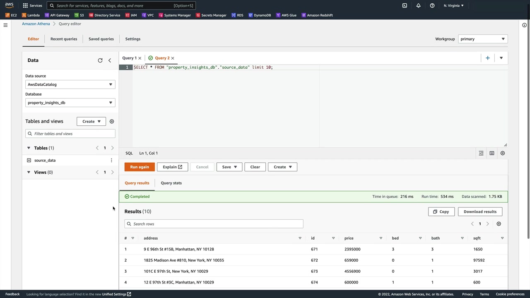Open the Database property_insights_db dropdown

click(70, 103)
